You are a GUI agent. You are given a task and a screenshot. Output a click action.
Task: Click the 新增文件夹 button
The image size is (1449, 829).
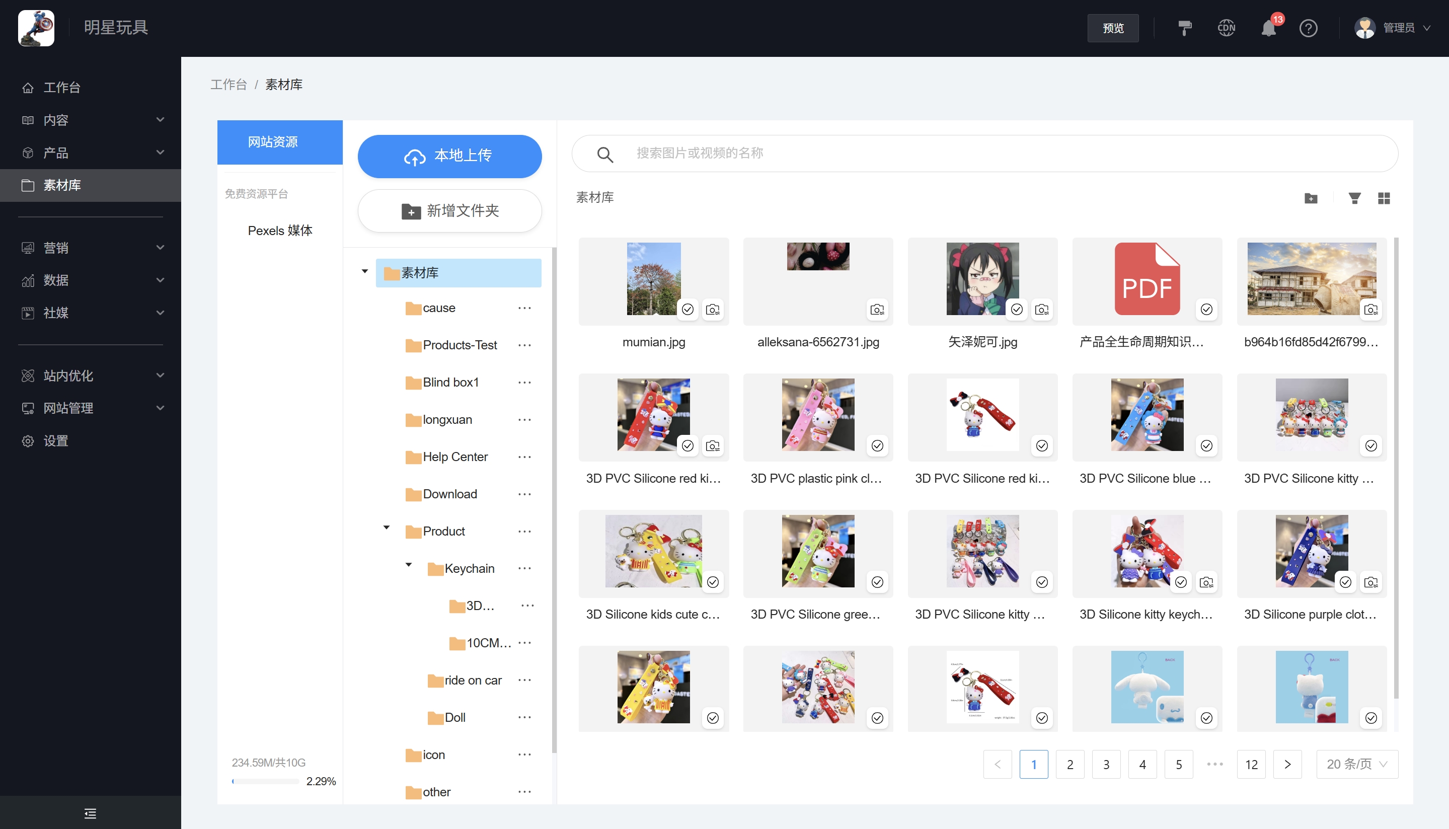(449, 211)
